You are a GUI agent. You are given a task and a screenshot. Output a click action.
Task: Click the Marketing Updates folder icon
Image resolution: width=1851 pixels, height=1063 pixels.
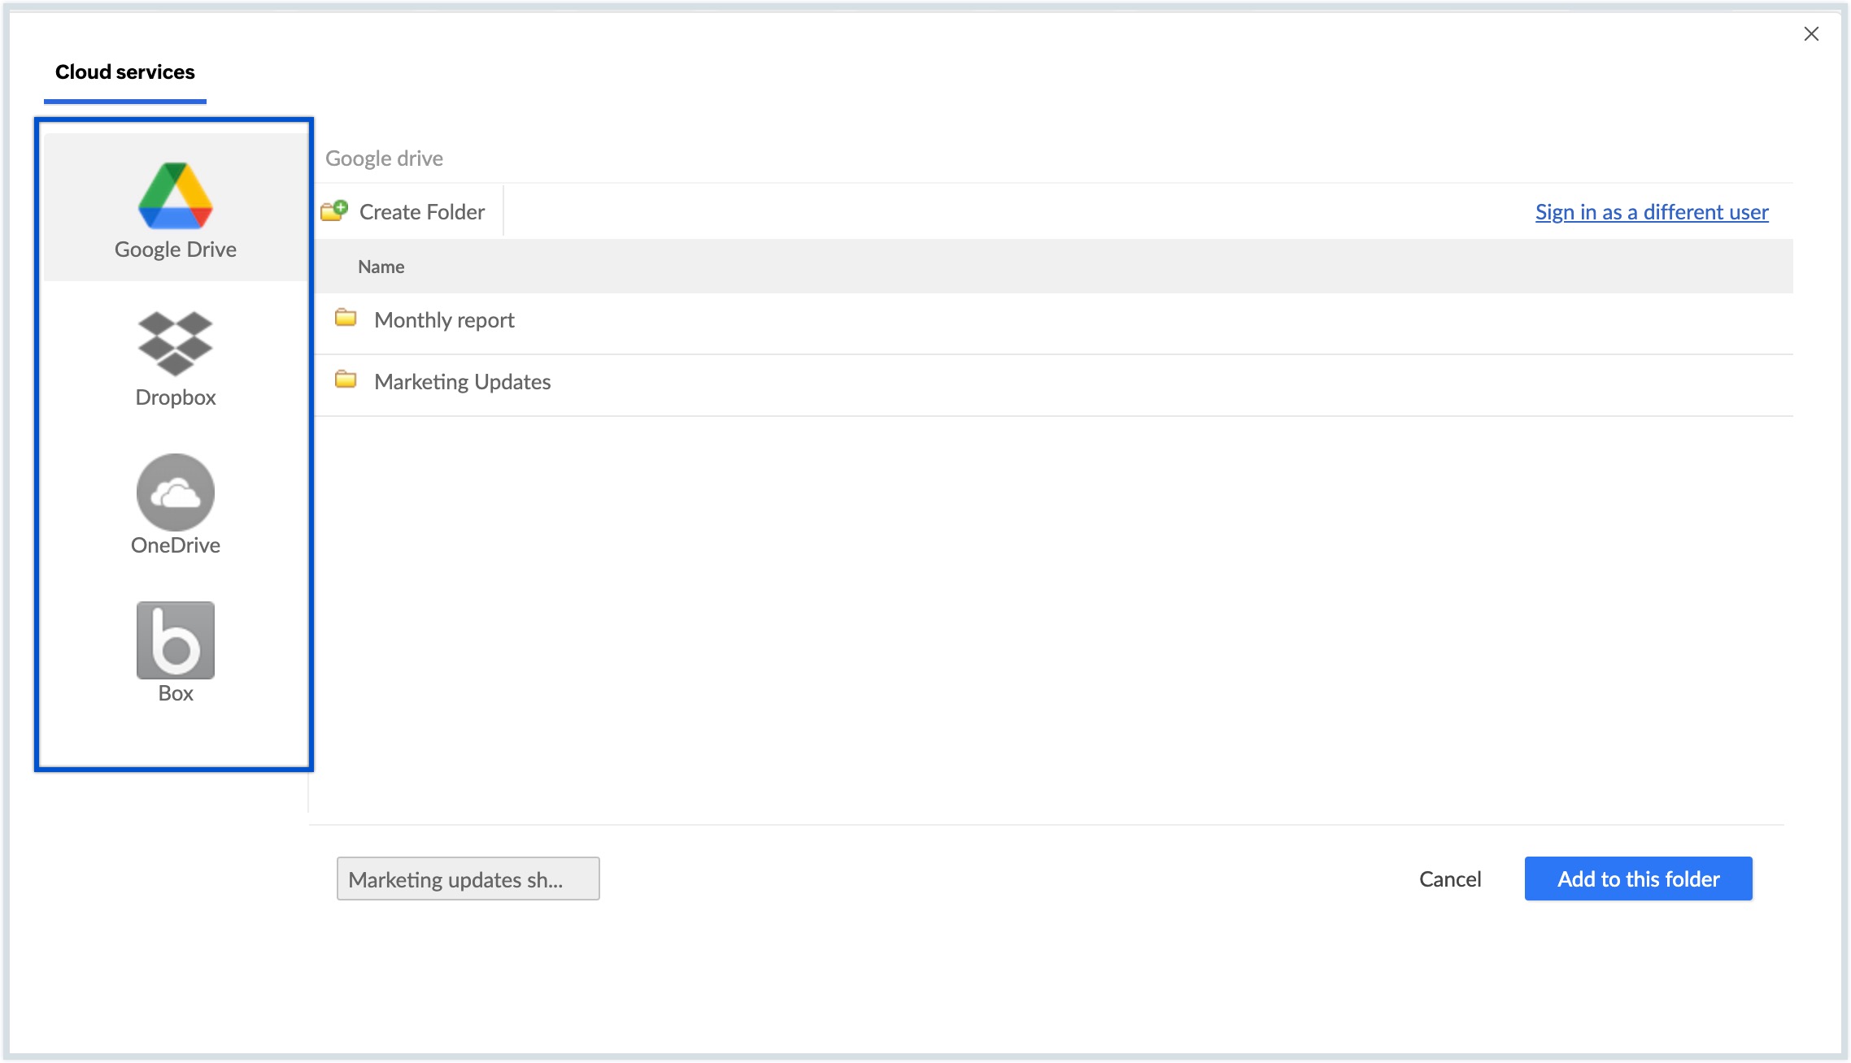[346, 380]
